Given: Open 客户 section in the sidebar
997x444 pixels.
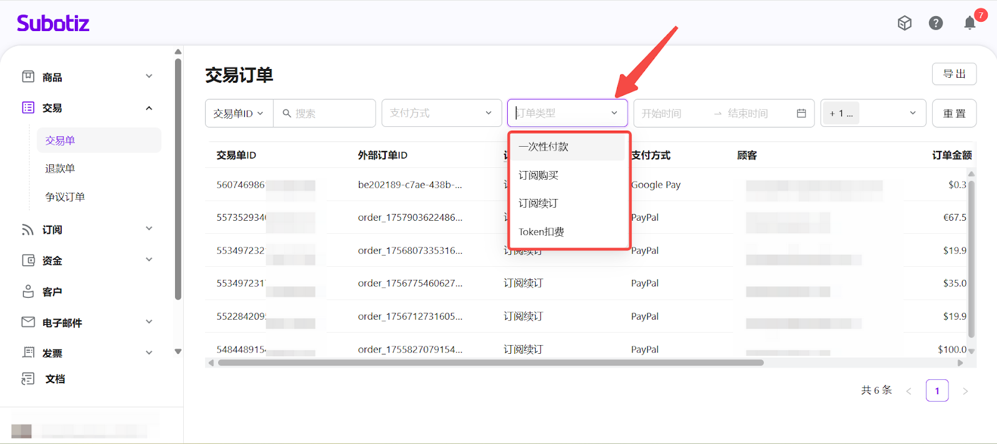Looking at the screenshot, I should (x=52, y=292).
